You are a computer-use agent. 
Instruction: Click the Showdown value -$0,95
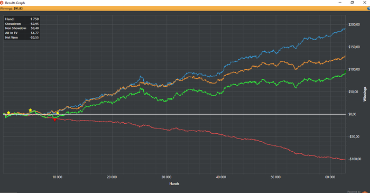pos(34,24)
